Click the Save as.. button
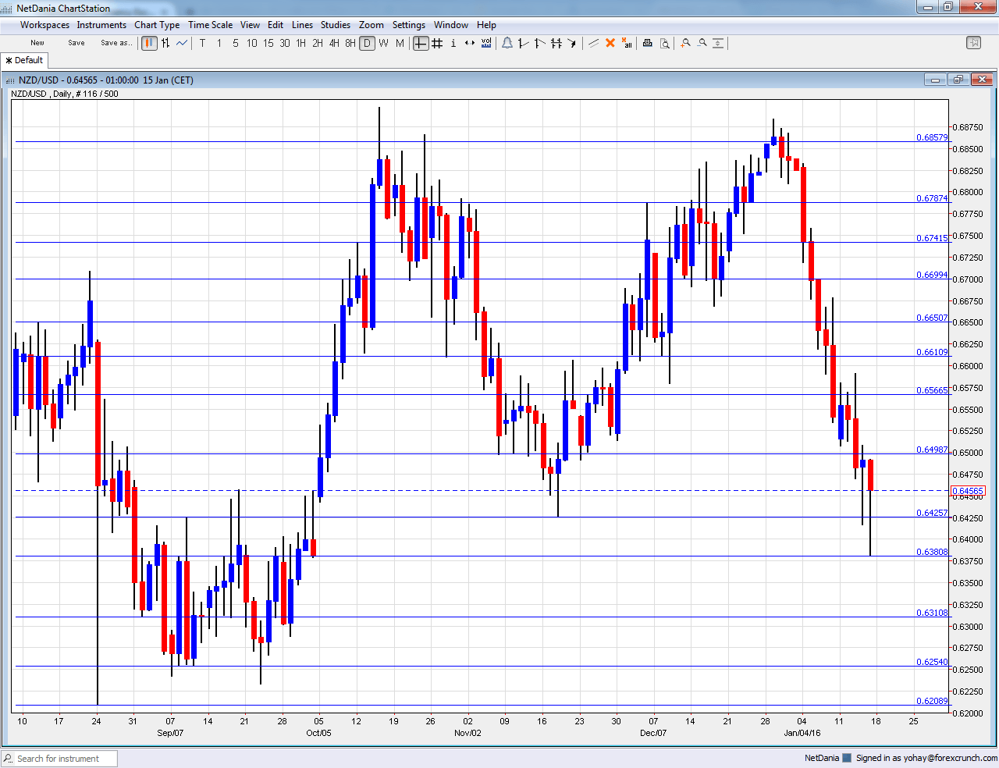 point(116,43)
